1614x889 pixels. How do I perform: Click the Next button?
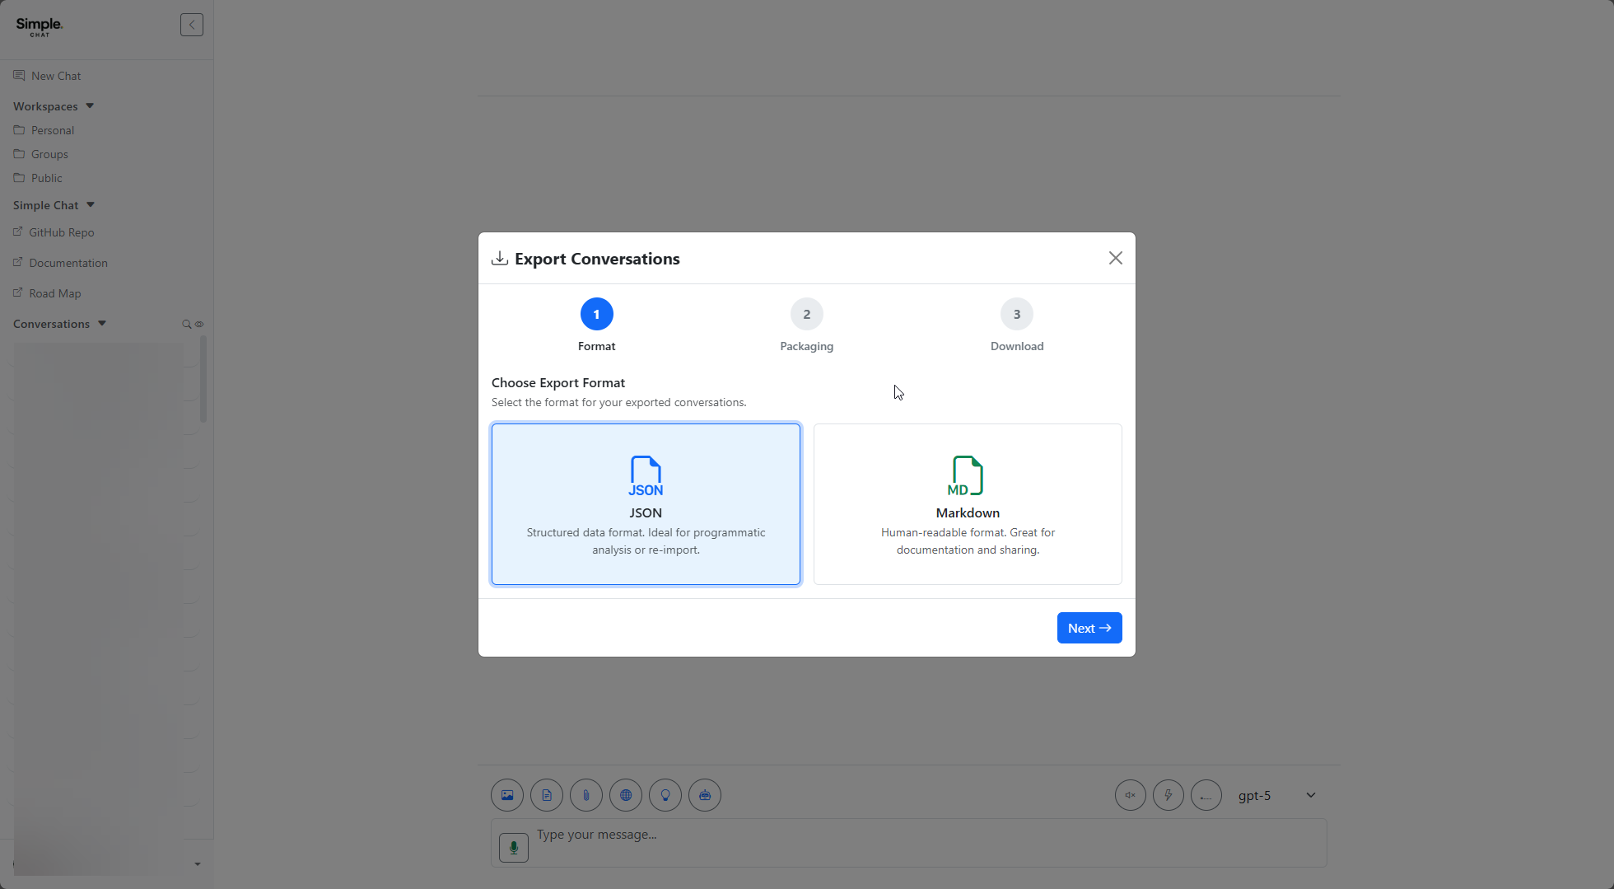tap(1089, 627)
